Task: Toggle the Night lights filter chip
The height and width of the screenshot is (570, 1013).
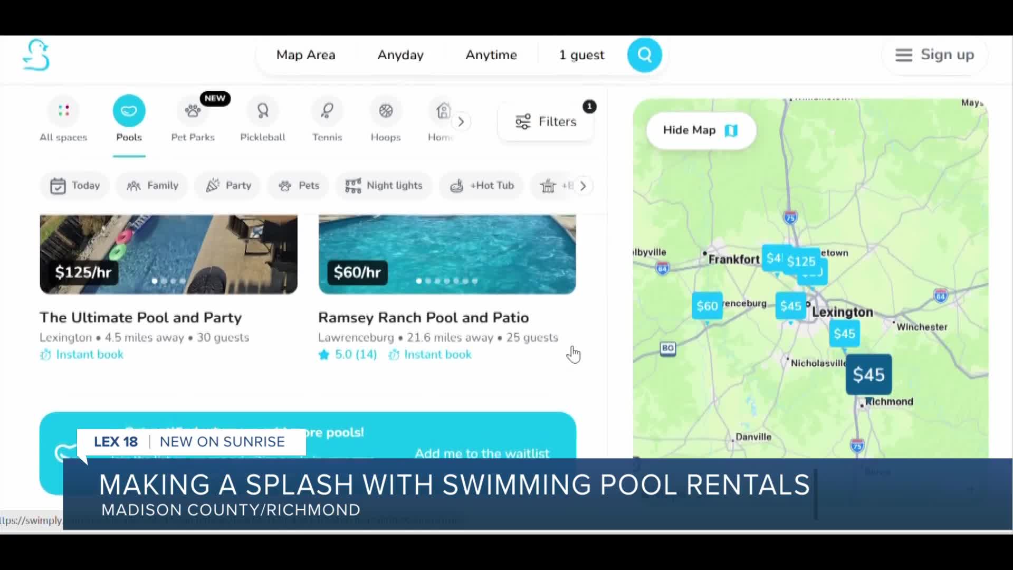Action: click(x=384, y=186)
